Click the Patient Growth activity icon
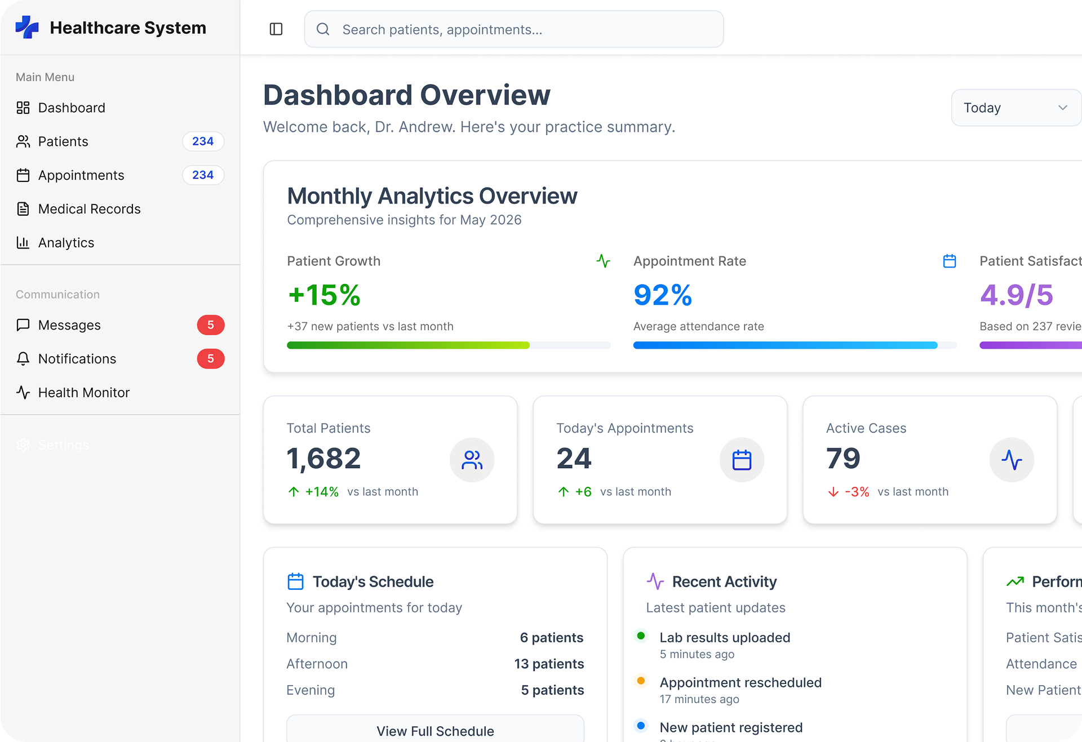1082x742 pixels. [604, 261]
